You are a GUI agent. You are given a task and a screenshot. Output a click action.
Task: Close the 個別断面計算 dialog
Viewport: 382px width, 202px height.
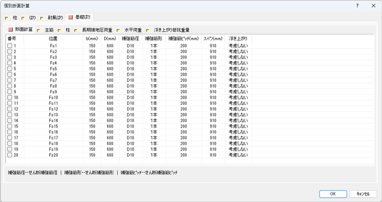point(374,6)
